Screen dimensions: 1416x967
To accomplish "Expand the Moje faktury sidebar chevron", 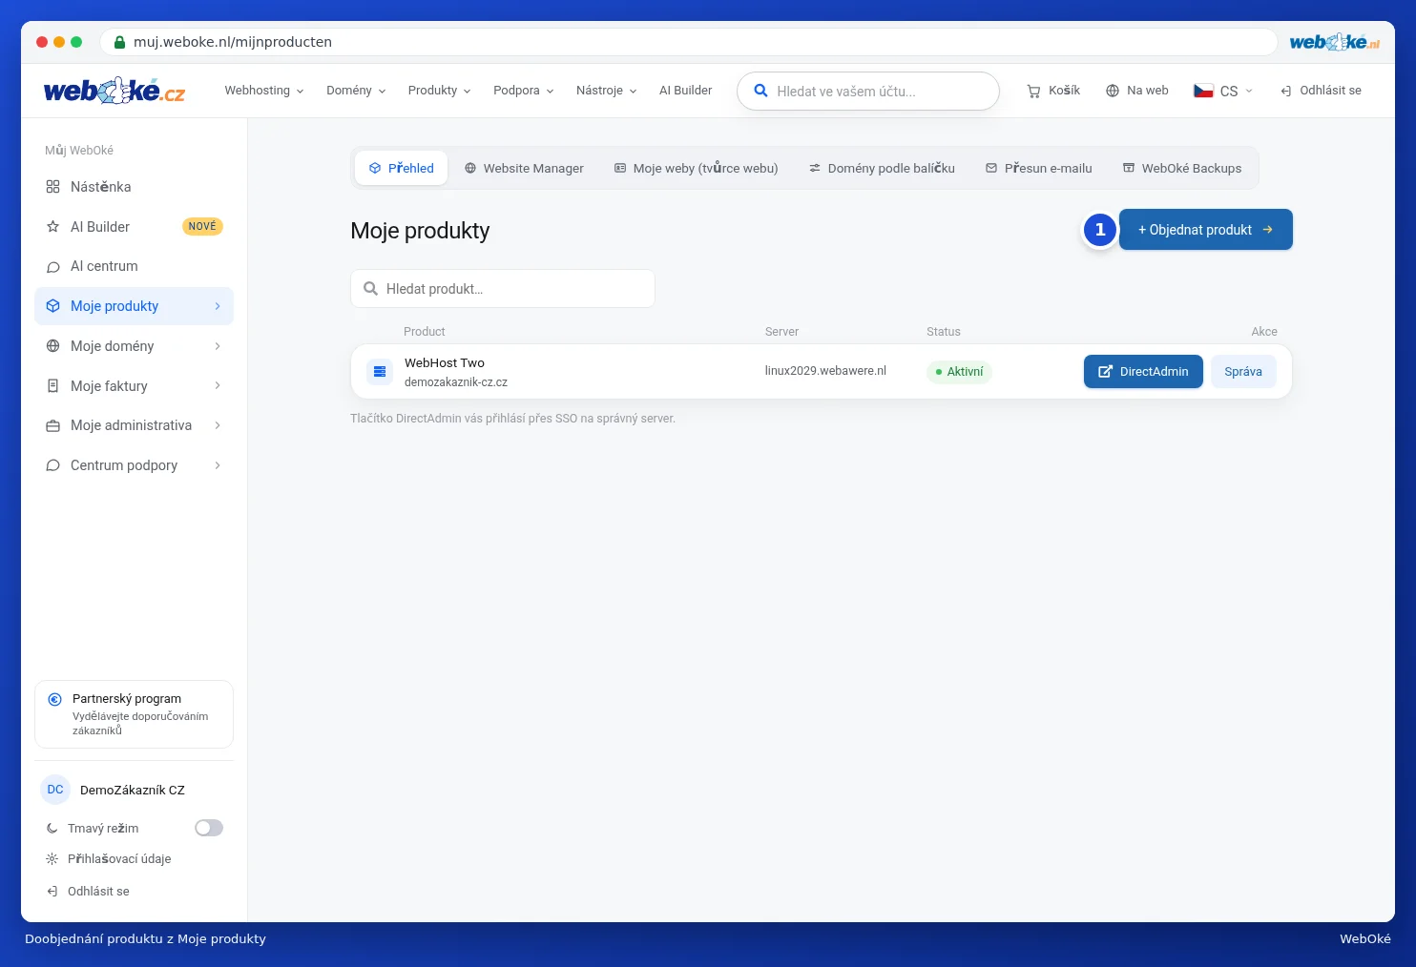I will click(x=218, y=385).
